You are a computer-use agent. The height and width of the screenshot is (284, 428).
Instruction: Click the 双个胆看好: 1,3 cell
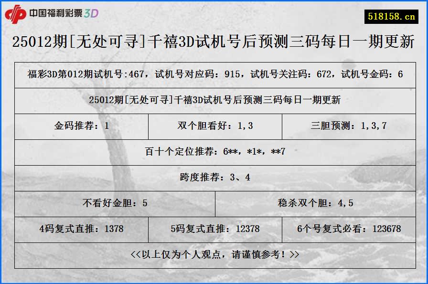[214, 126]
